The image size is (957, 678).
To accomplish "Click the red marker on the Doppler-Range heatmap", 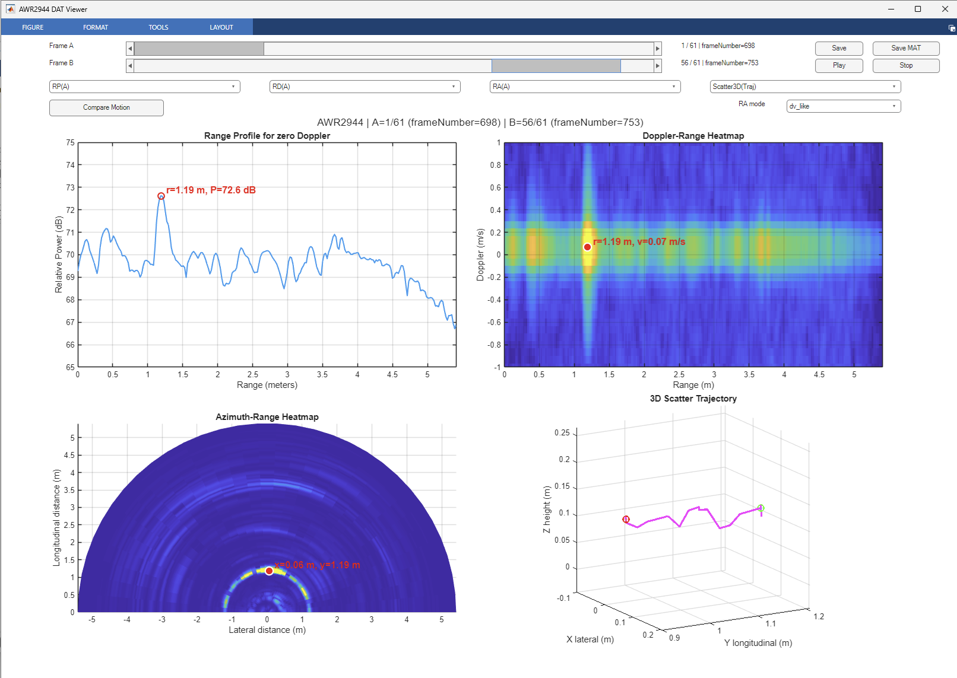I will (587, 247).
